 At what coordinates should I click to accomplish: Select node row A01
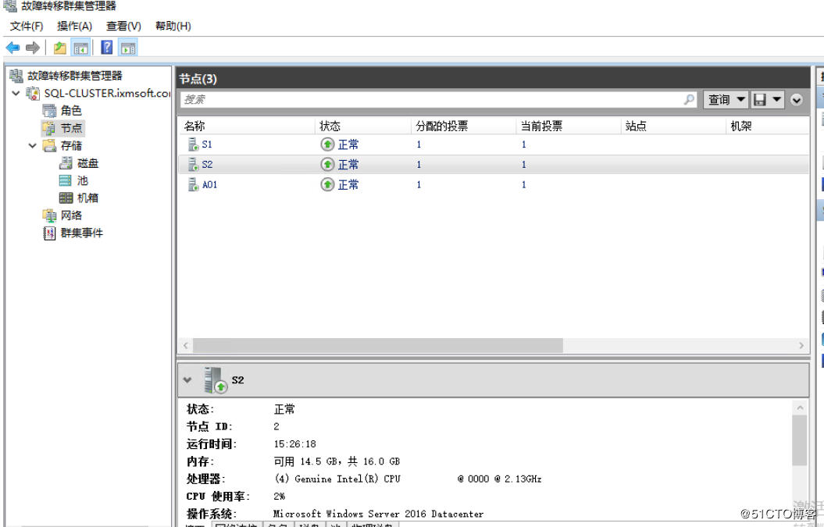[x=494, y=184]
